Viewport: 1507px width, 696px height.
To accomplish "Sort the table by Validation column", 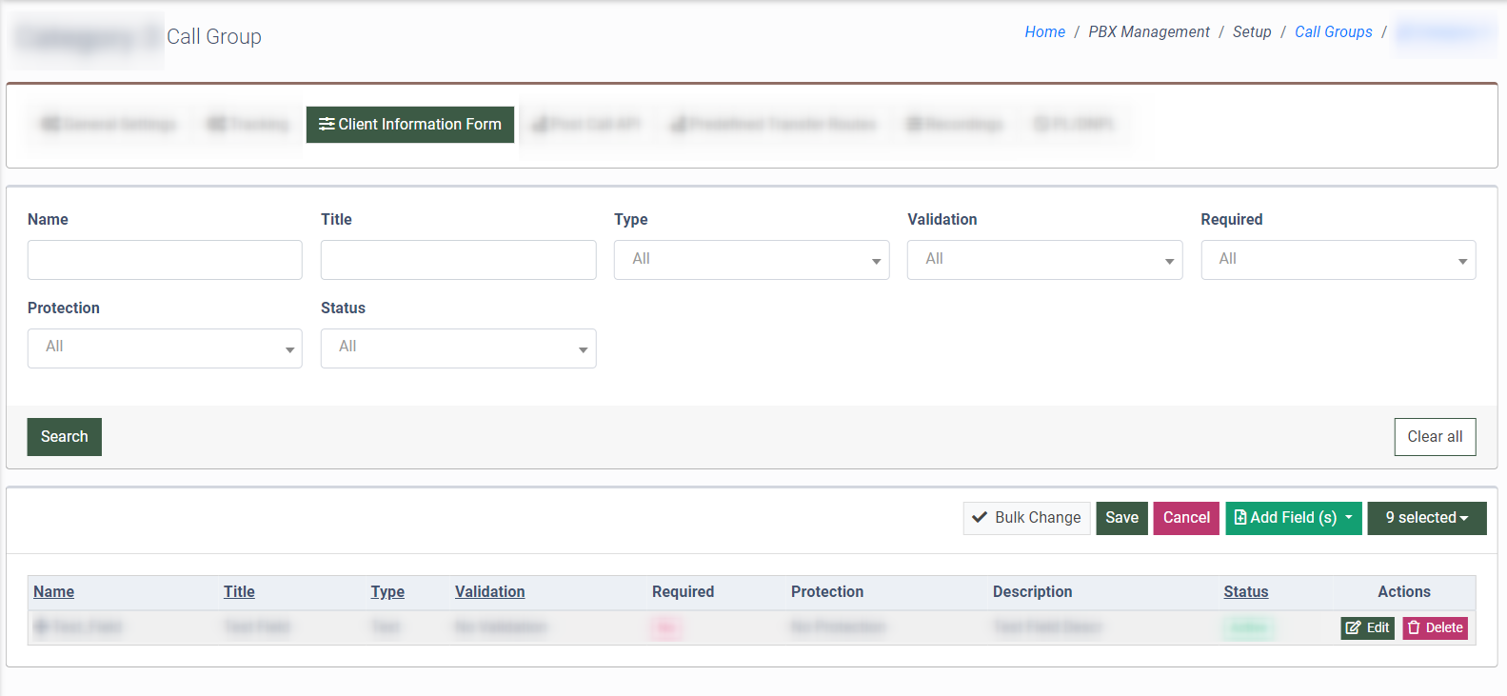I will (489, 592).
